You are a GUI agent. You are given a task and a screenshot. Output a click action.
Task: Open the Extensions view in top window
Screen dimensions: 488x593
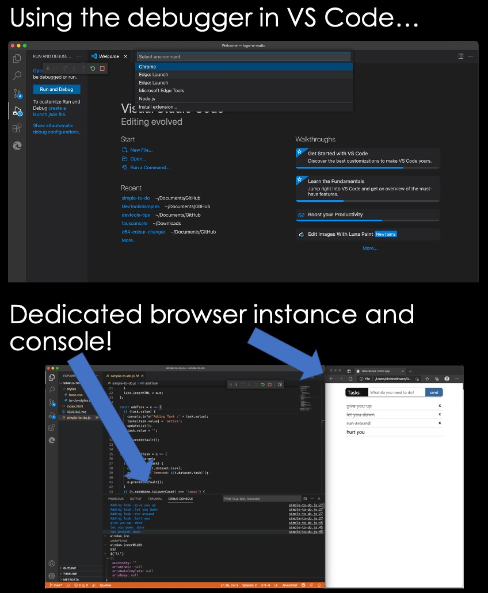tap(17, 128)
